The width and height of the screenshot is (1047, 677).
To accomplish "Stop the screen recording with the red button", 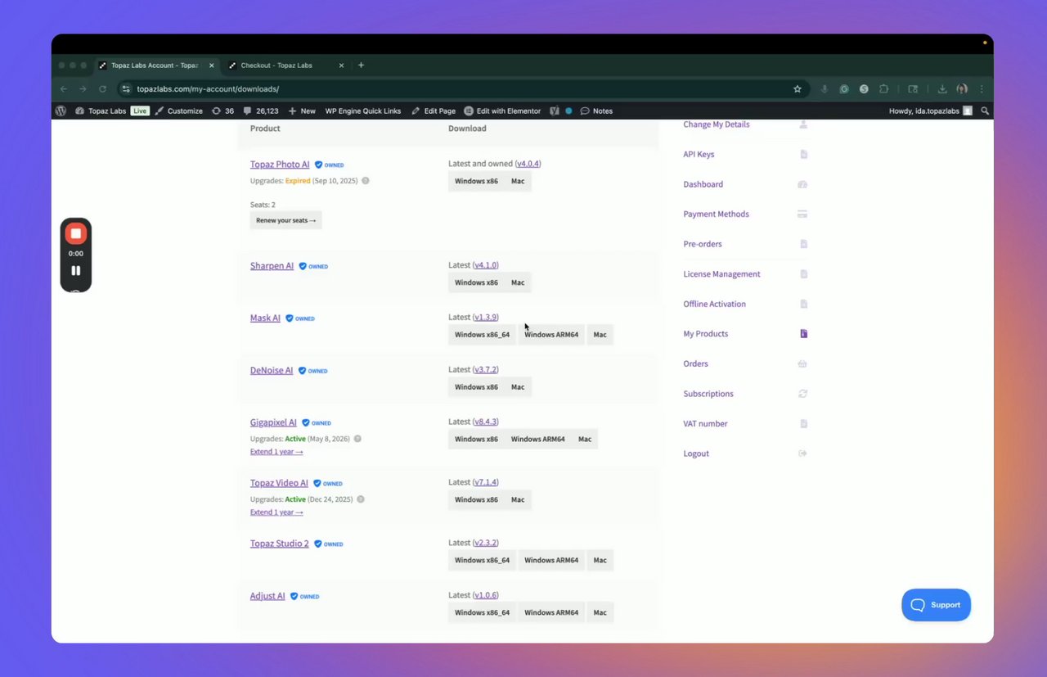I will [76, 234].
